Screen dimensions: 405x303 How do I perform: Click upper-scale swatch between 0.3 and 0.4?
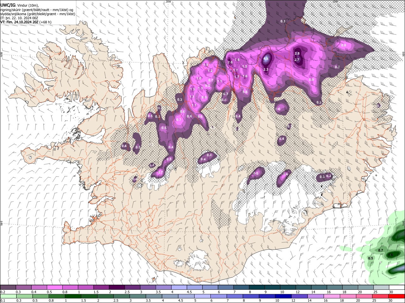[23, 287]
